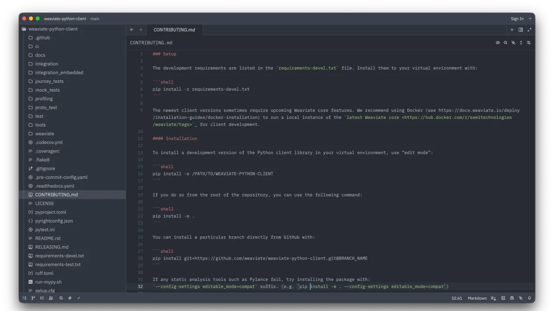Screen dimensions: 554x311
Task: Zoom the pane with expand arrows icon
Action: [529, 30]
